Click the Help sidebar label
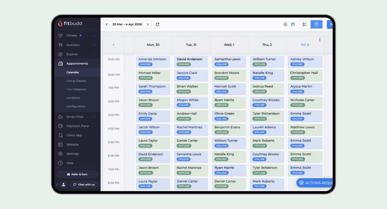 70,163
